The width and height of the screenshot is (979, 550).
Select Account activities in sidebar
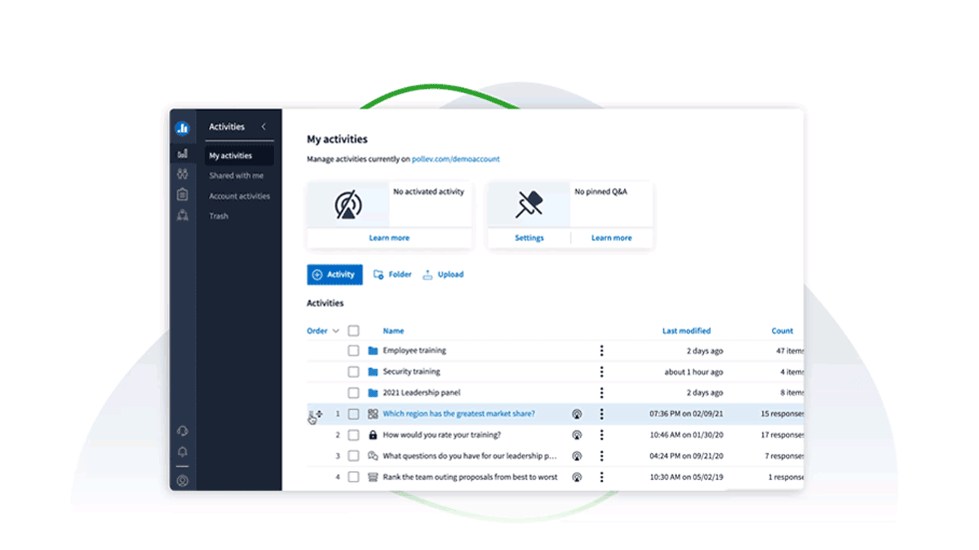(x=239, y=196)
